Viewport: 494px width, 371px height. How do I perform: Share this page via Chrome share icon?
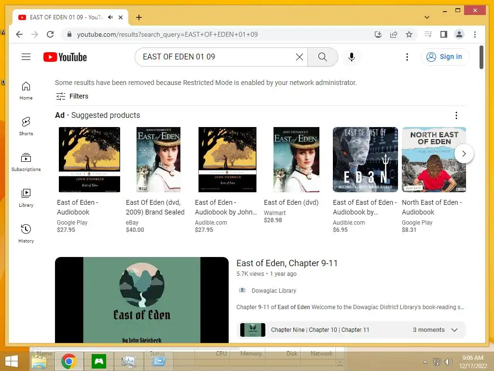pyautogui.click(x=394, y=34)
